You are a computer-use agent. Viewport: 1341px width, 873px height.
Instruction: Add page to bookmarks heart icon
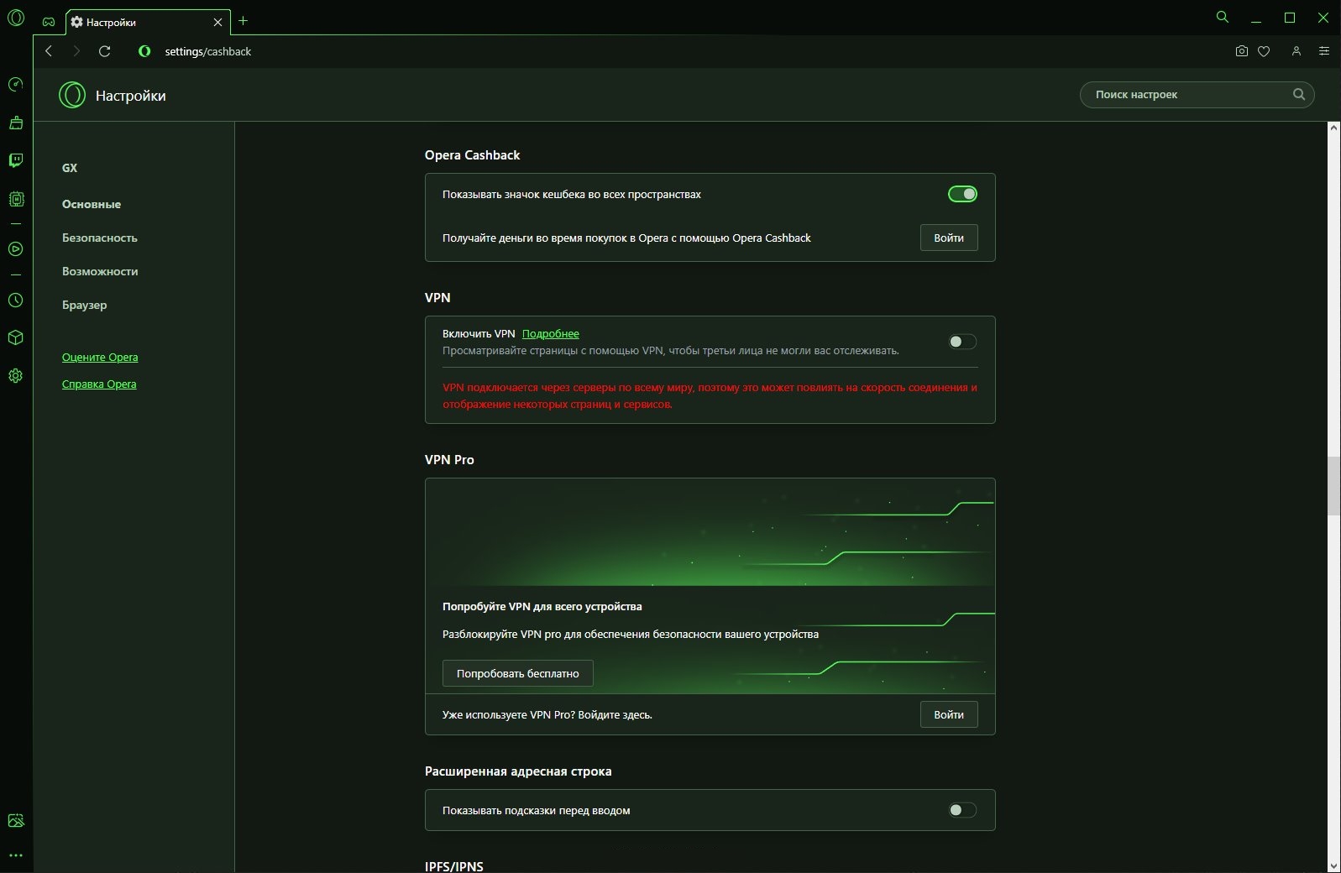[1264, 51]
